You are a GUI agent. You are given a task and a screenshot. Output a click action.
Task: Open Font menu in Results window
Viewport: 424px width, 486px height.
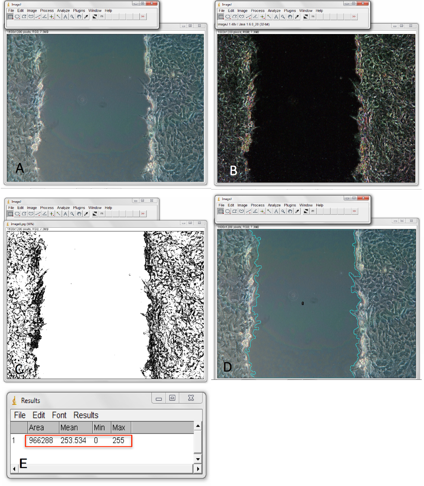(x=59, y=415)
